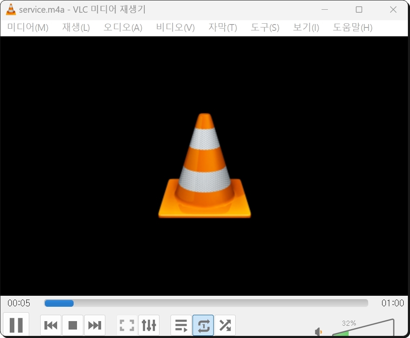Screen dimensions: 410x338
Task: Open the 보기(I) menu
Action: (306, 27)
